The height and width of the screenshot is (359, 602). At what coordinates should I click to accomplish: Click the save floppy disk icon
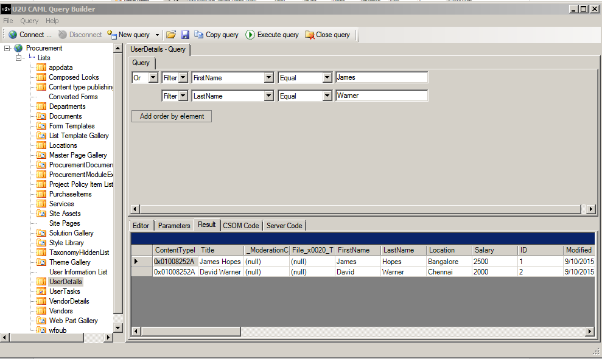(x=185, y=35)
